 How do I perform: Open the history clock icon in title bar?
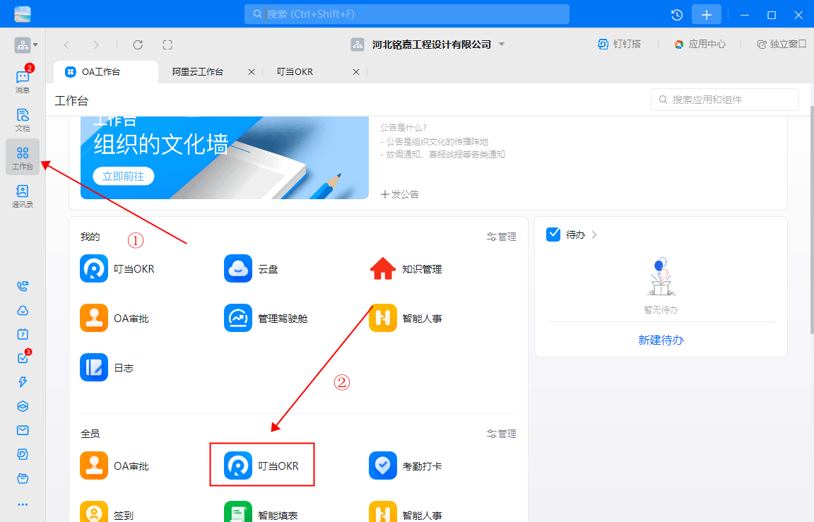tap(676, 14)
